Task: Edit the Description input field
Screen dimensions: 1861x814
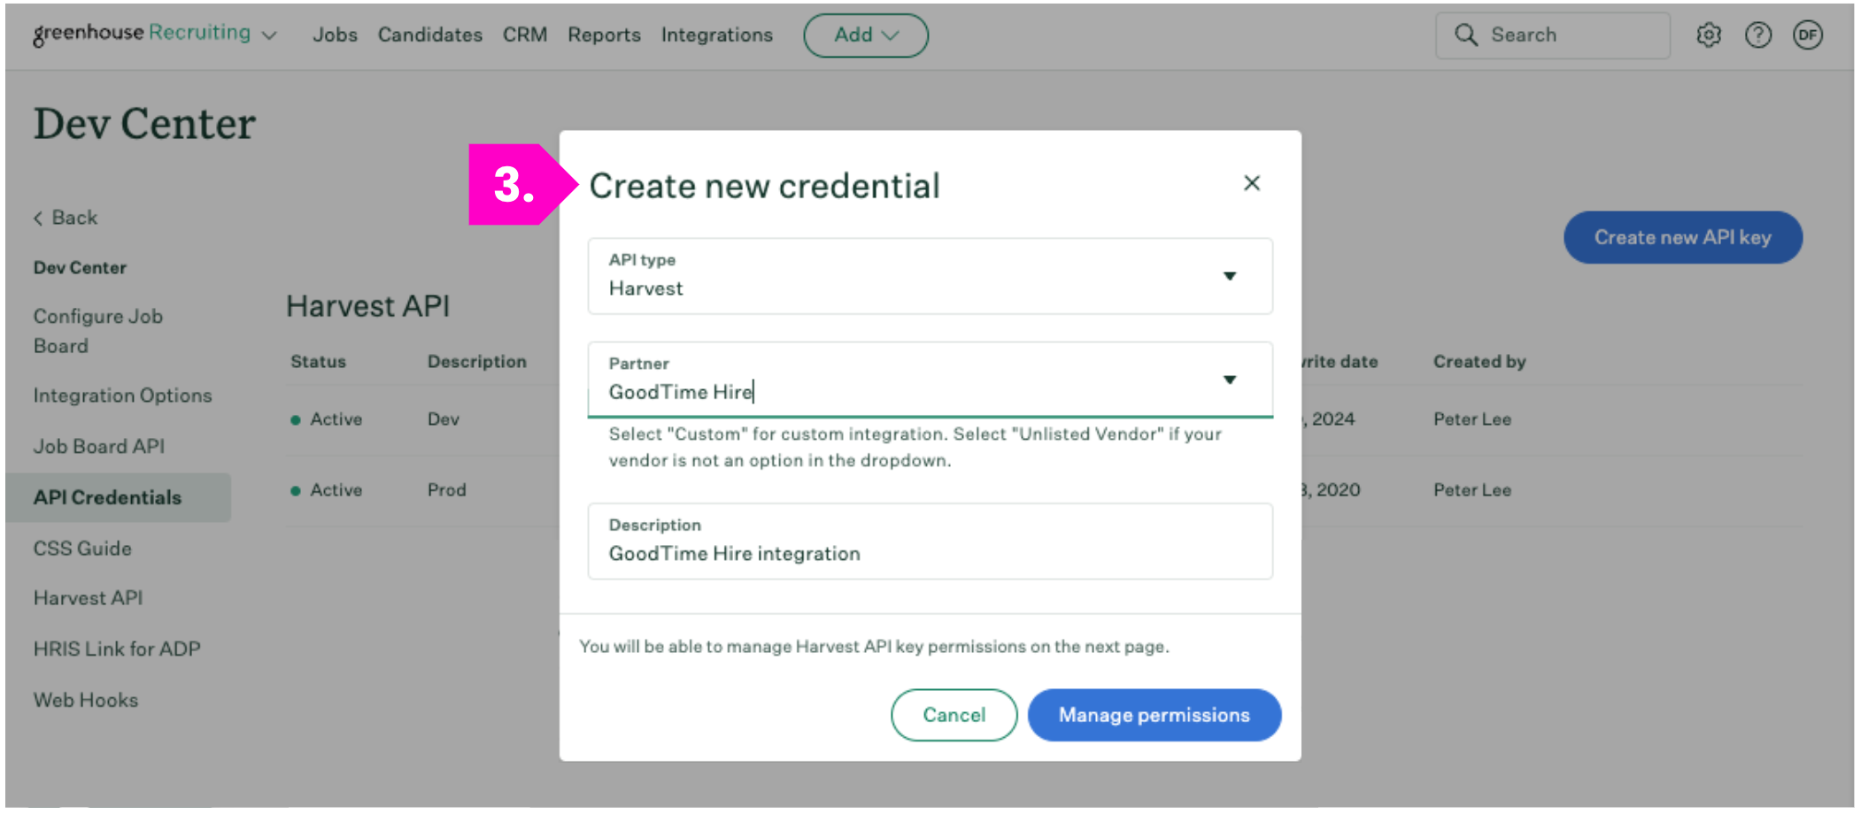Action: [930, 553]
